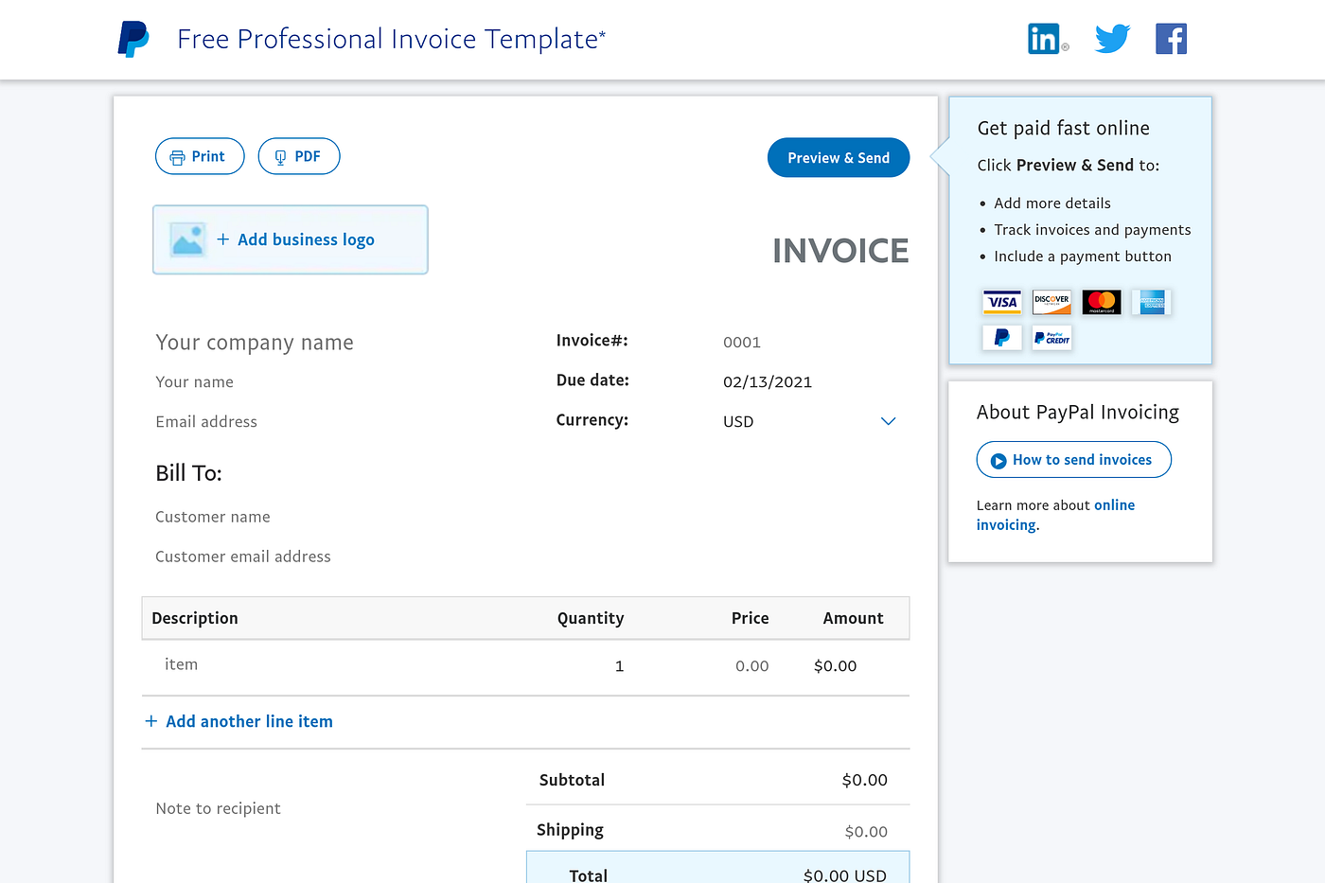Screen dimensions: 1325x883
Task: Click the INVOICE heading text
Action: 840,251
